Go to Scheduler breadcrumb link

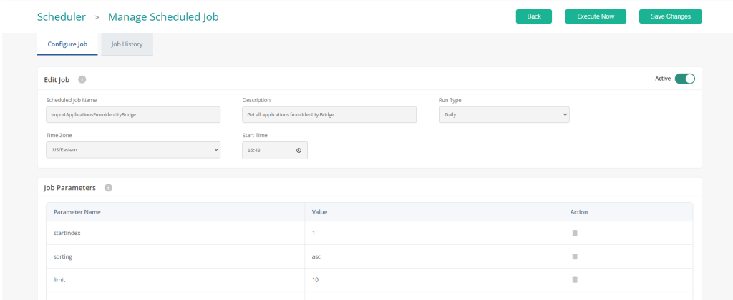click(x=62, y=17)
